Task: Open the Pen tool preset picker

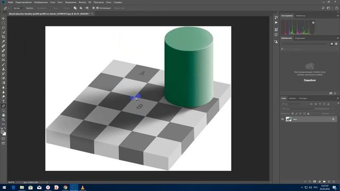Action: tap(6, 8)
